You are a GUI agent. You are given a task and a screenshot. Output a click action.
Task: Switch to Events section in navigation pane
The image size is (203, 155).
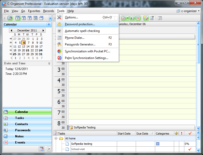(27, 142)
